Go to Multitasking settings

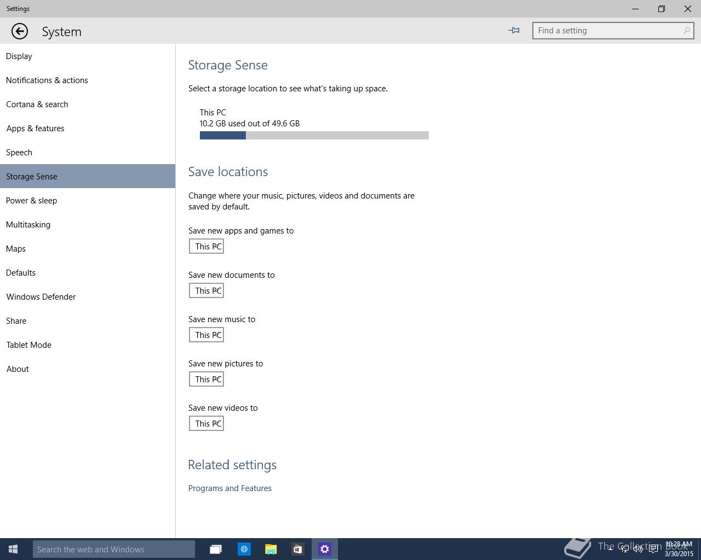tap(88, 225)
